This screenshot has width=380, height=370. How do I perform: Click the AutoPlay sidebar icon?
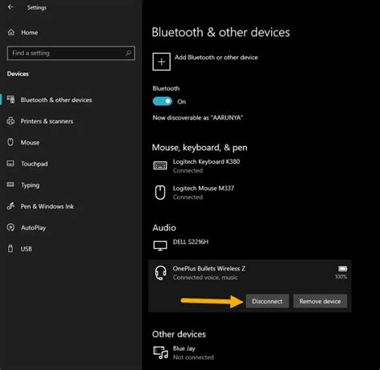(10, 227)
